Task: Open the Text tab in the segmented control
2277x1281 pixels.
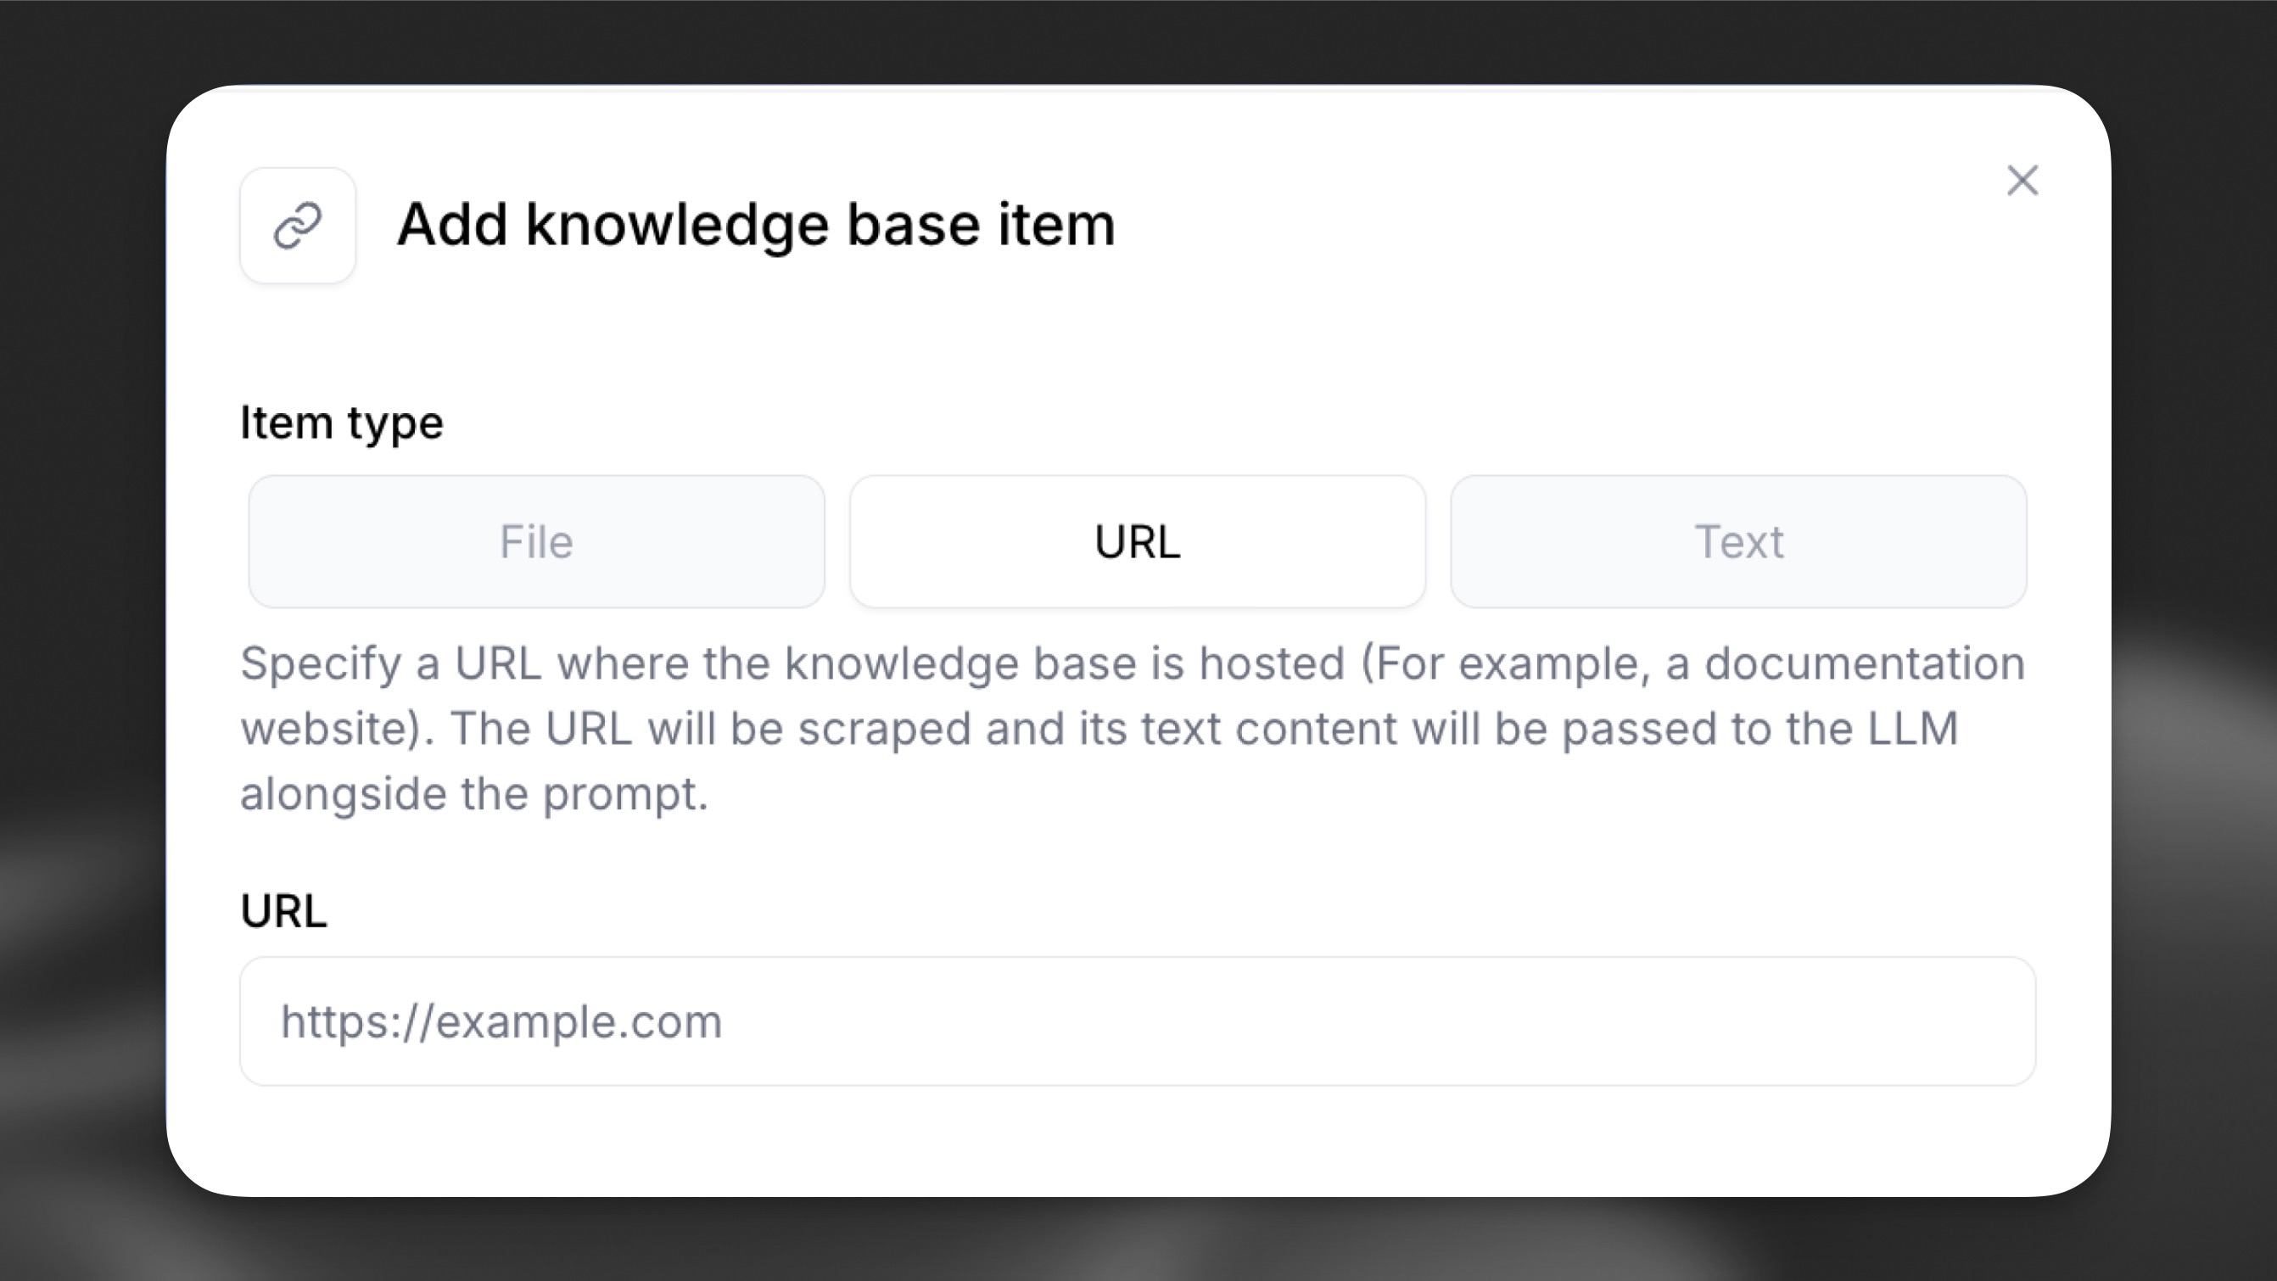Action: [1737, 541]
